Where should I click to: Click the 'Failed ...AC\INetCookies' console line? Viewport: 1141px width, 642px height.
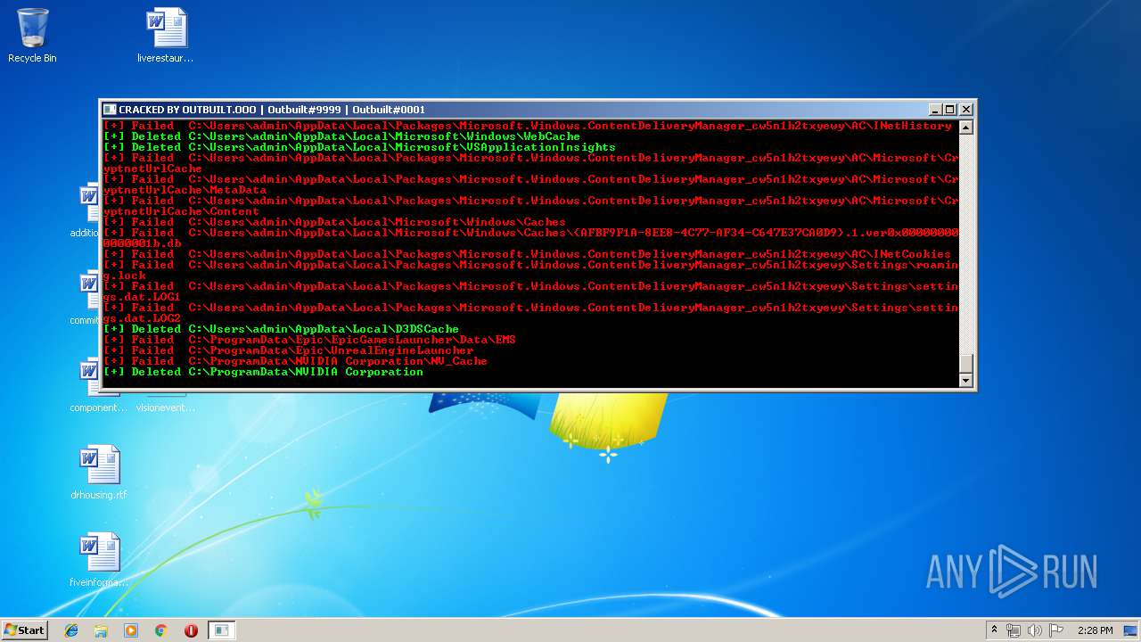(x=527, y=254)
